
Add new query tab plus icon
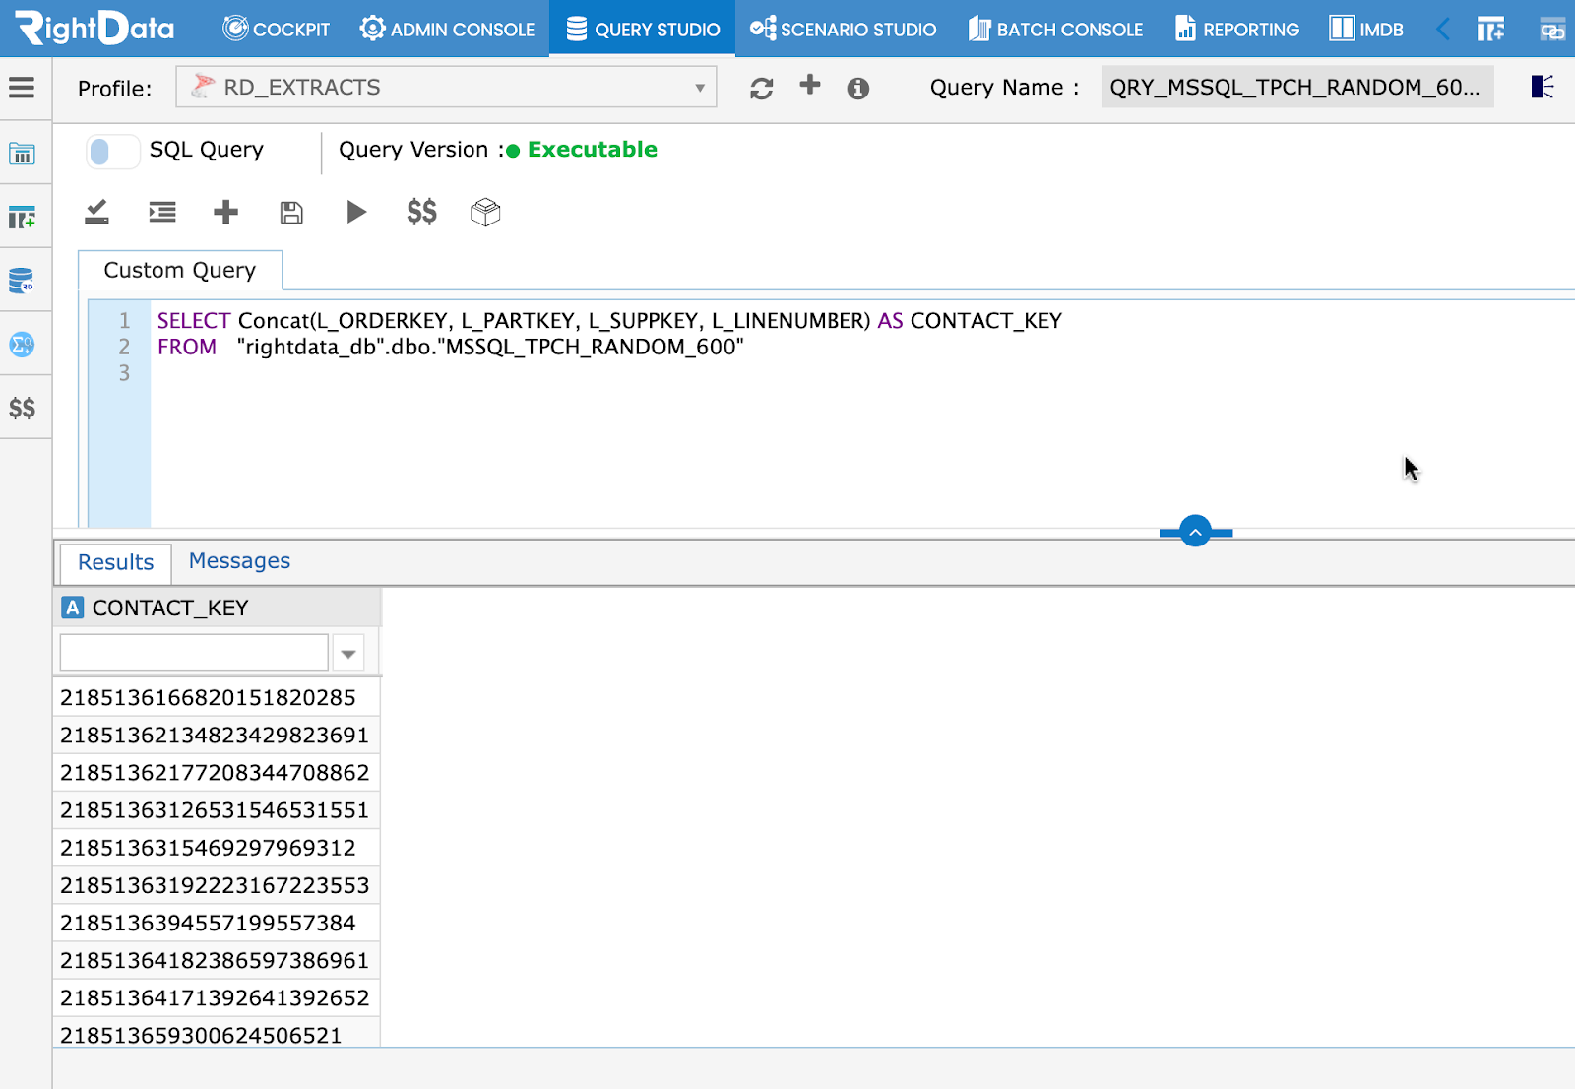click(226, 212)
